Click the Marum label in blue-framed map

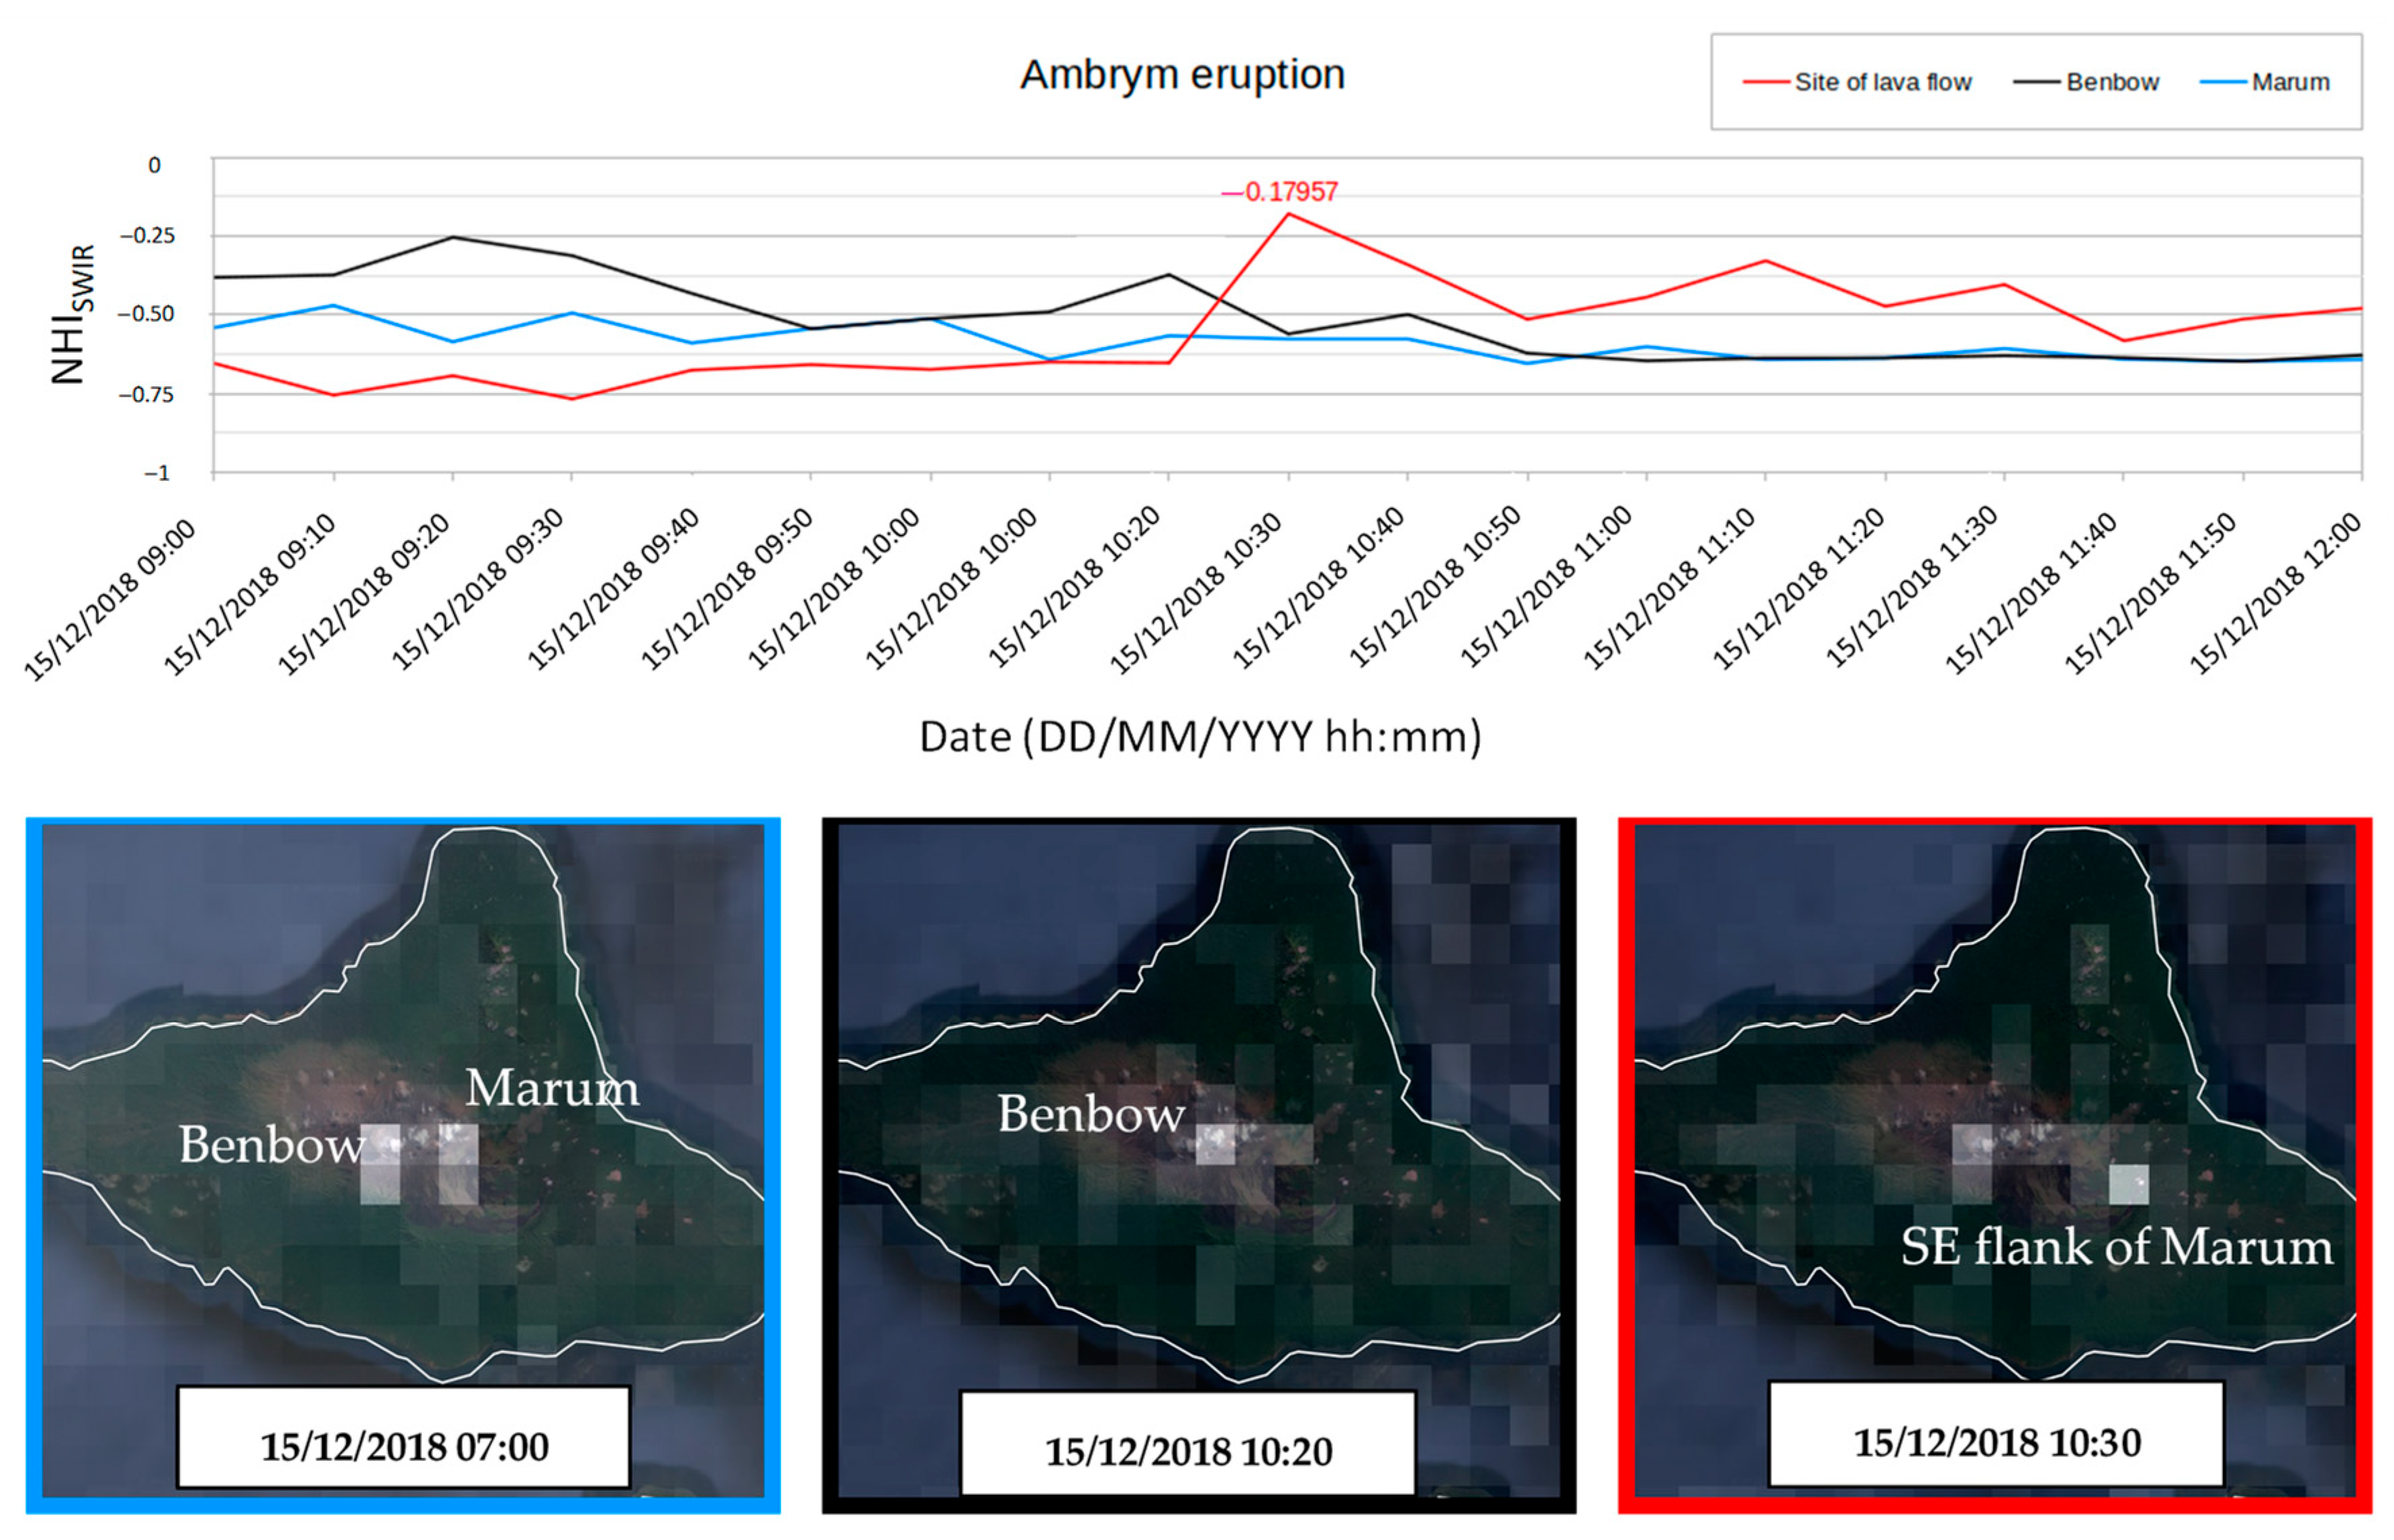(x=552, y=1088)
